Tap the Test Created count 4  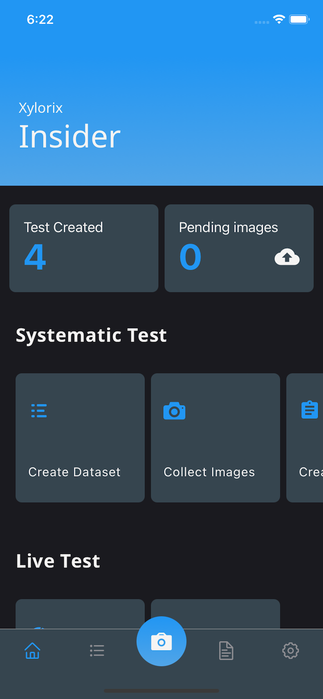pyautogui.click(x=35, y=257)
